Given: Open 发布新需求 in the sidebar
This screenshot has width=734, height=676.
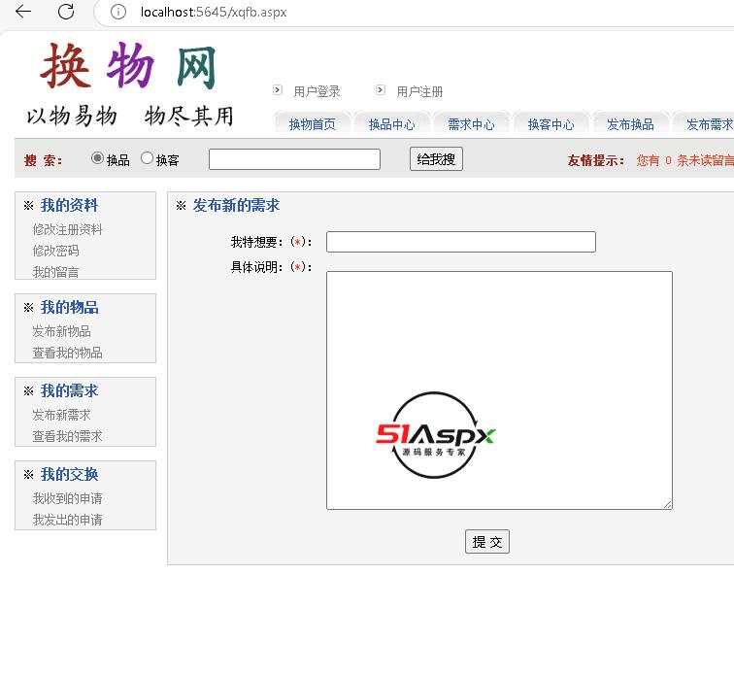Looking at the screenshot, I should click(x=62, y=415).
